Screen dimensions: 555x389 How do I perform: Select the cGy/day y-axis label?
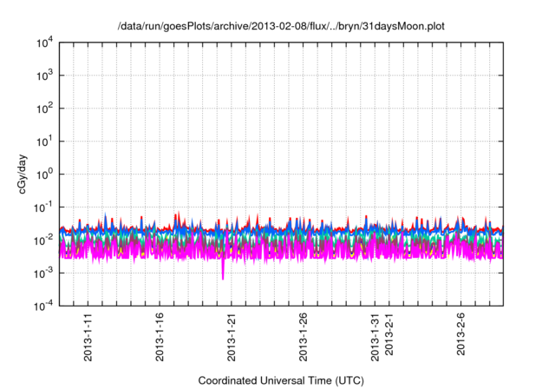tap(27, 174)
